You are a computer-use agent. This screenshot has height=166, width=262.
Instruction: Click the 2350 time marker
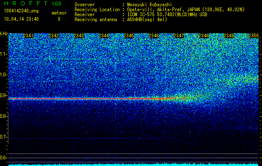[x=254, y=36]
